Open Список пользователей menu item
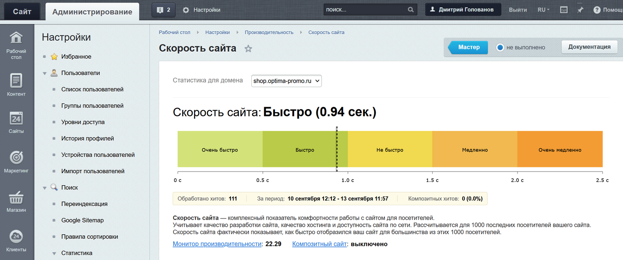This screenshot has height=260, width=623. 92,89
